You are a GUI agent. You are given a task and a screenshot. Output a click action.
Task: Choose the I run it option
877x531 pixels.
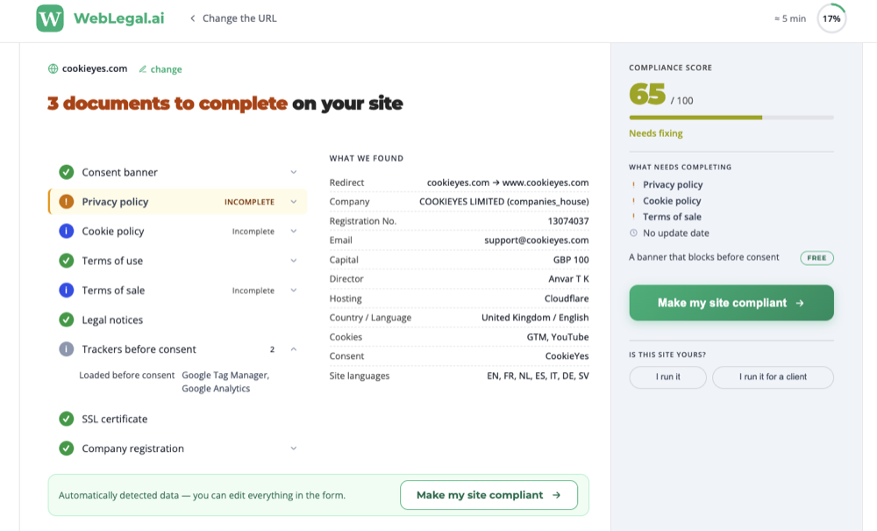tap(667, 377)
